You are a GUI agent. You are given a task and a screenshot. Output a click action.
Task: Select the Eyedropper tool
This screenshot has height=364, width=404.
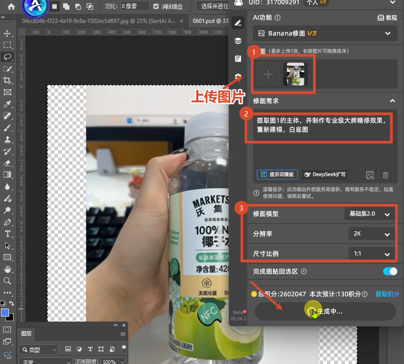7,104
